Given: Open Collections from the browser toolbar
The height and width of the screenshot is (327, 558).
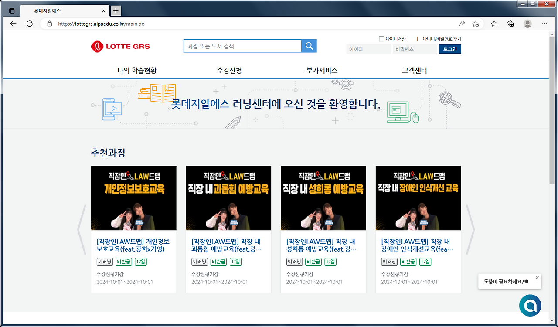Looking at the screenshot, I should (510, 24).
